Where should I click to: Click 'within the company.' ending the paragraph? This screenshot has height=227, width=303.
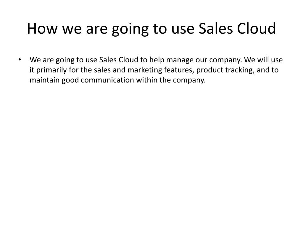coord(171,80)
